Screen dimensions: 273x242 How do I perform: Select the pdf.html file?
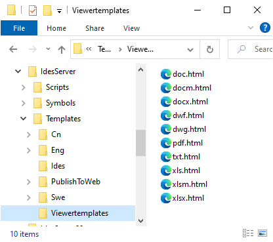[x=182, y=143]
